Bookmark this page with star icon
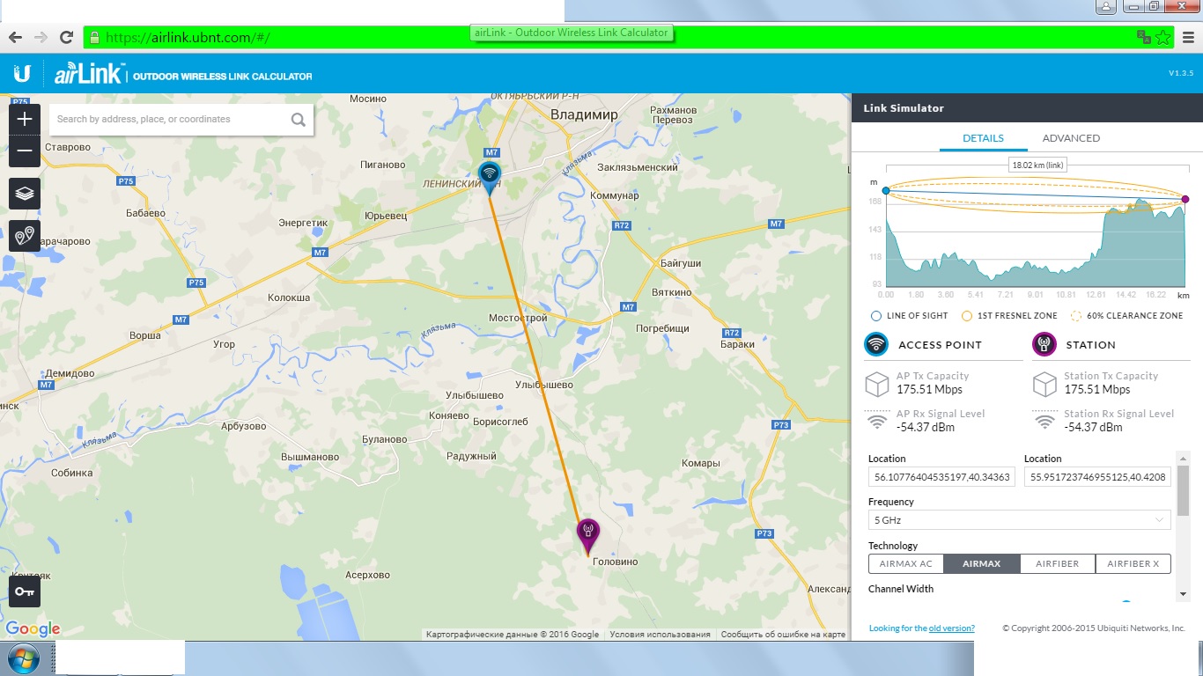 point(1162,37)
